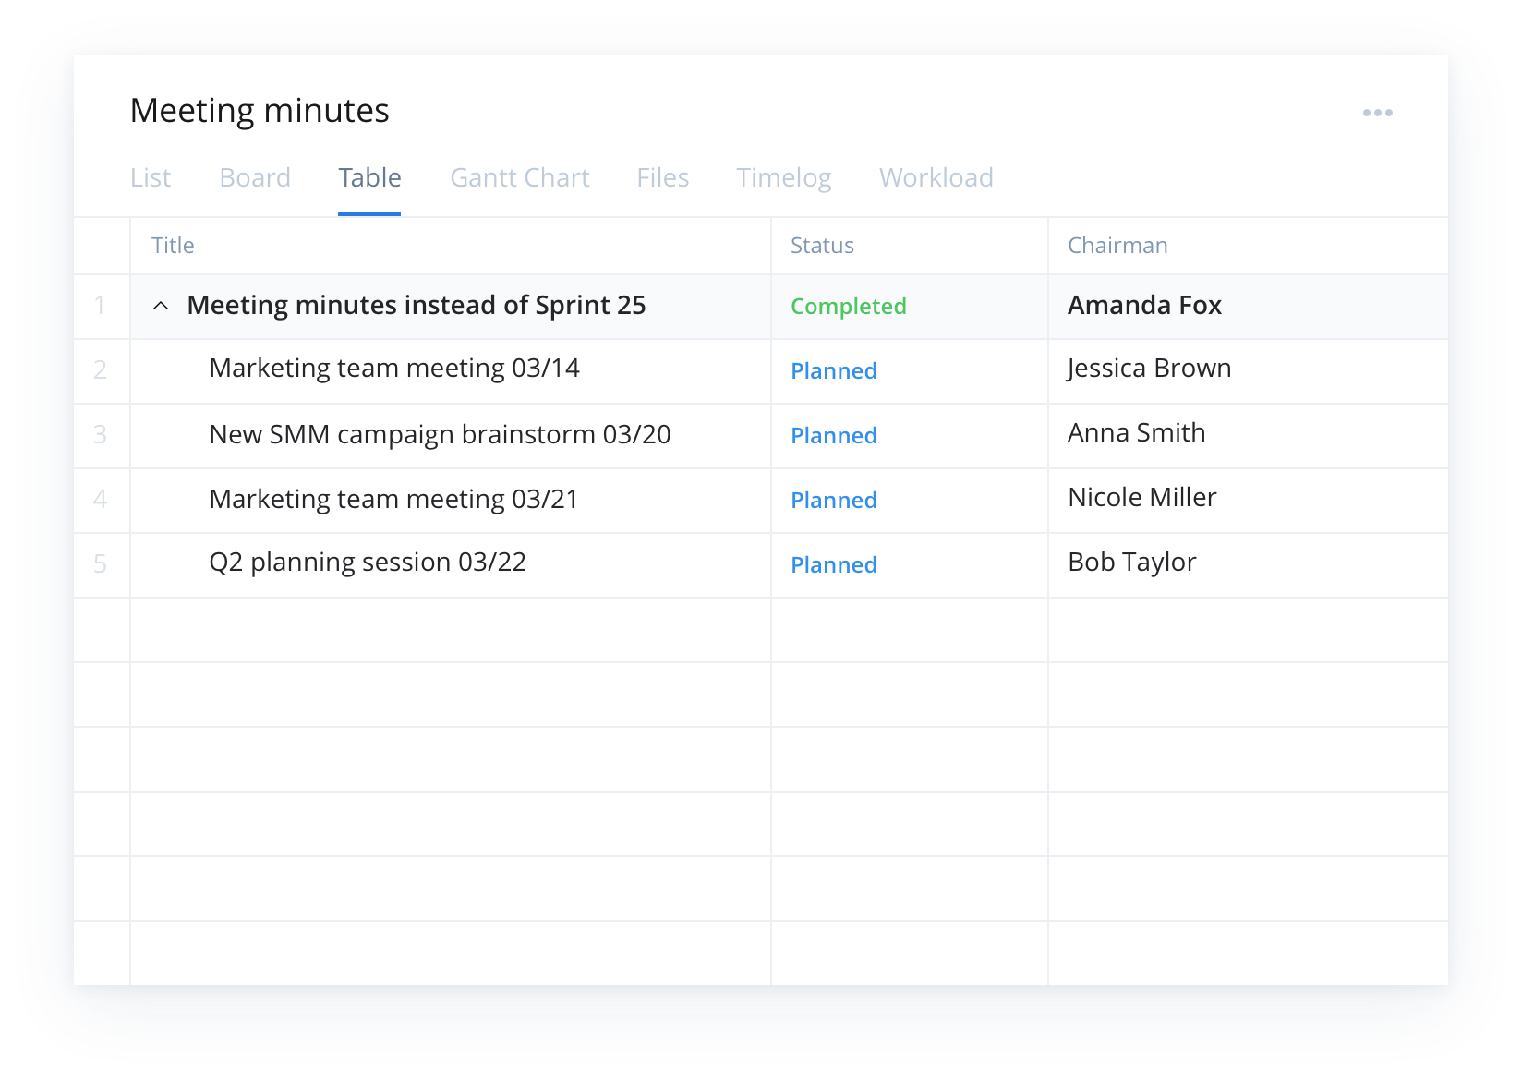Select the Planned status of Marketing team meeting 03/14
Viewport: 1522px width, 1077px height.
pyautogui.click(x=833, y=370)
